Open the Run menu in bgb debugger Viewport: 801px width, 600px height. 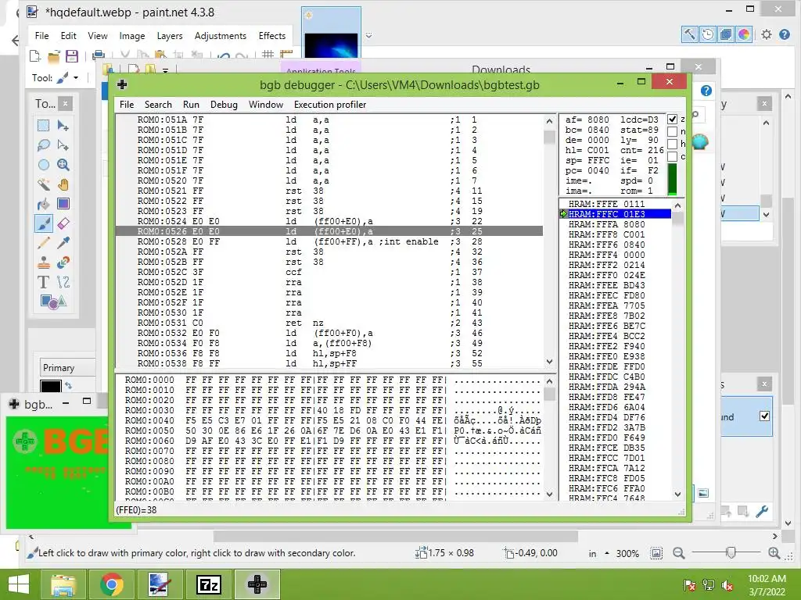[x=191, y=105]
